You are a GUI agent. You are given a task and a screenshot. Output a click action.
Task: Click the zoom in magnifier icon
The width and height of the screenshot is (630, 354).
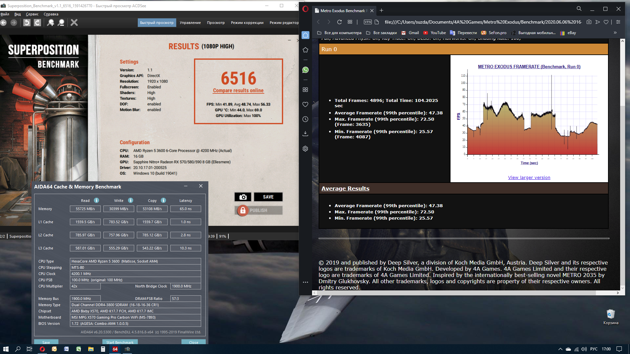[x=51, y=23]
